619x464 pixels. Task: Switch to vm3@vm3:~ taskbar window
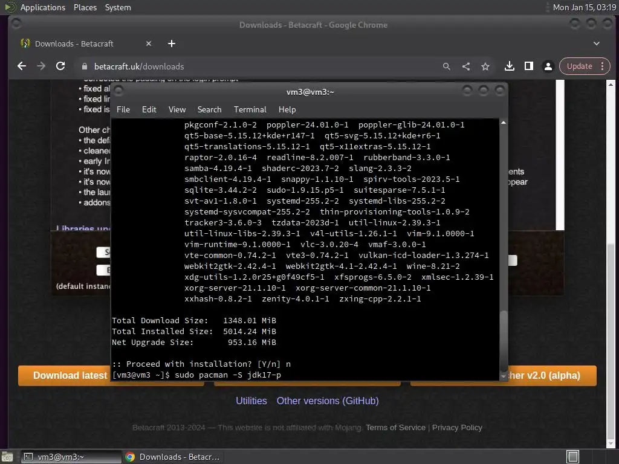[x=71, y=457]
